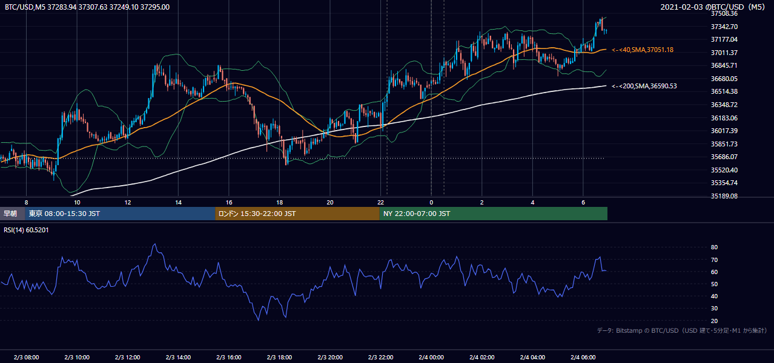Viewport: 774px width, 363px height.
Task: Click RSI scale level 40
Action: click(714, 296)
